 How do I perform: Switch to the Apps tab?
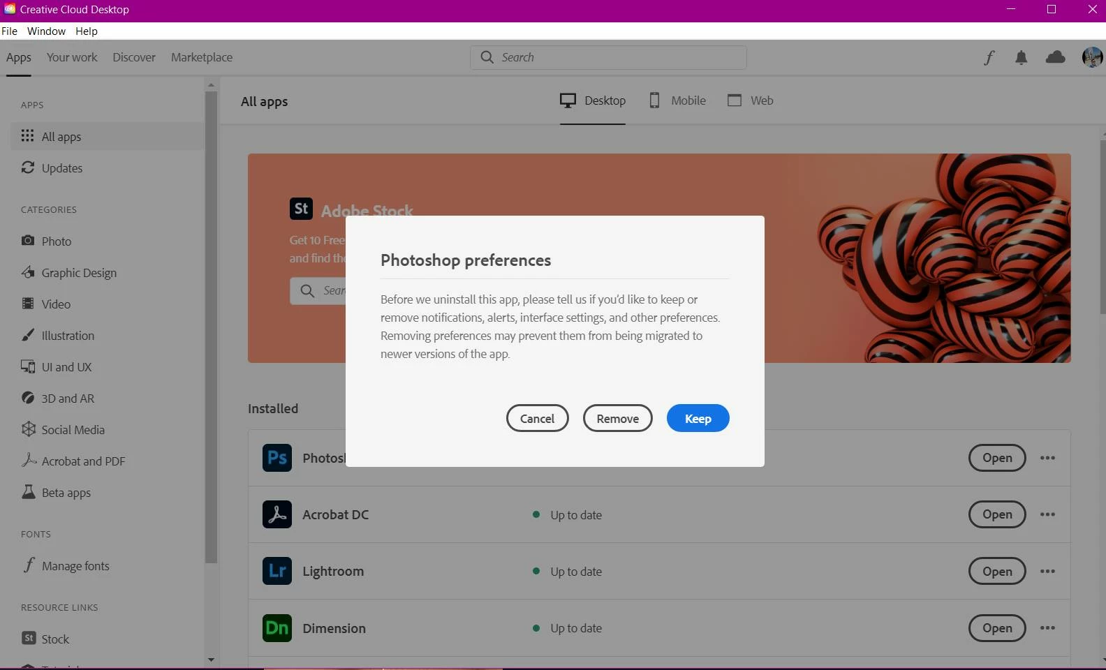click(x=19, y=57)
